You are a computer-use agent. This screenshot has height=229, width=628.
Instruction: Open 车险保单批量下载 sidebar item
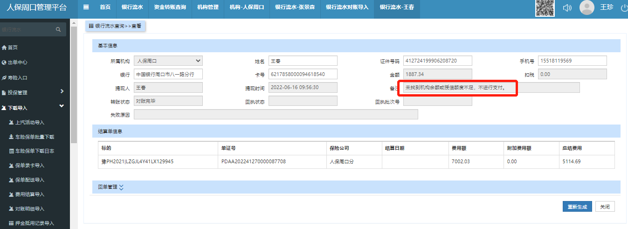[x=32, y=137]
